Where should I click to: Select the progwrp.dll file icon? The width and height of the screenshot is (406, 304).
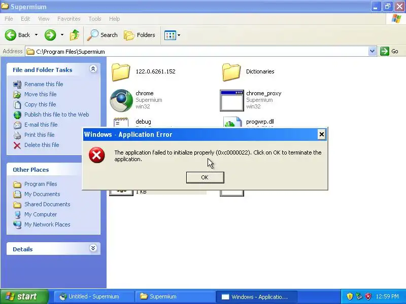[232, 122]
